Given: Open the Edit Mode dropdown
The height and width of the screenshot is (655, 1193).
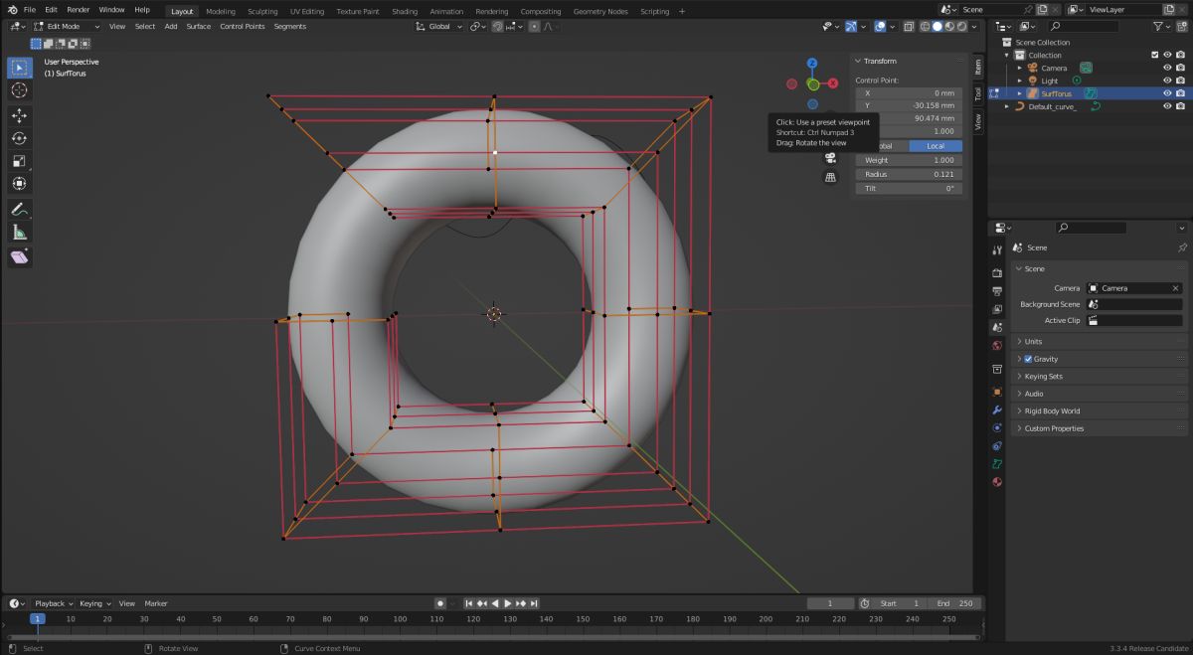Looking at the screenshot, I should (x=68, y=26).
